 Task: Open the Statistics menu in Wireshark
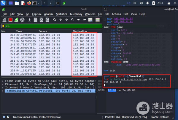click(x=61, y=14)
